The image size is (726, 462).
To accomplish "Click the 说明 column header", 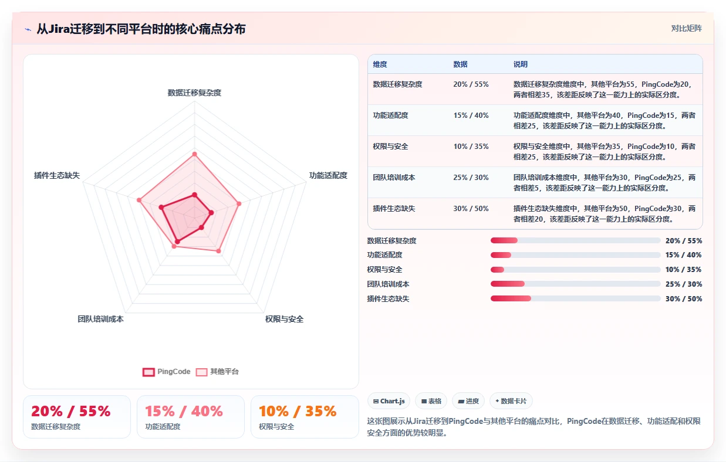I will (521, 64).
